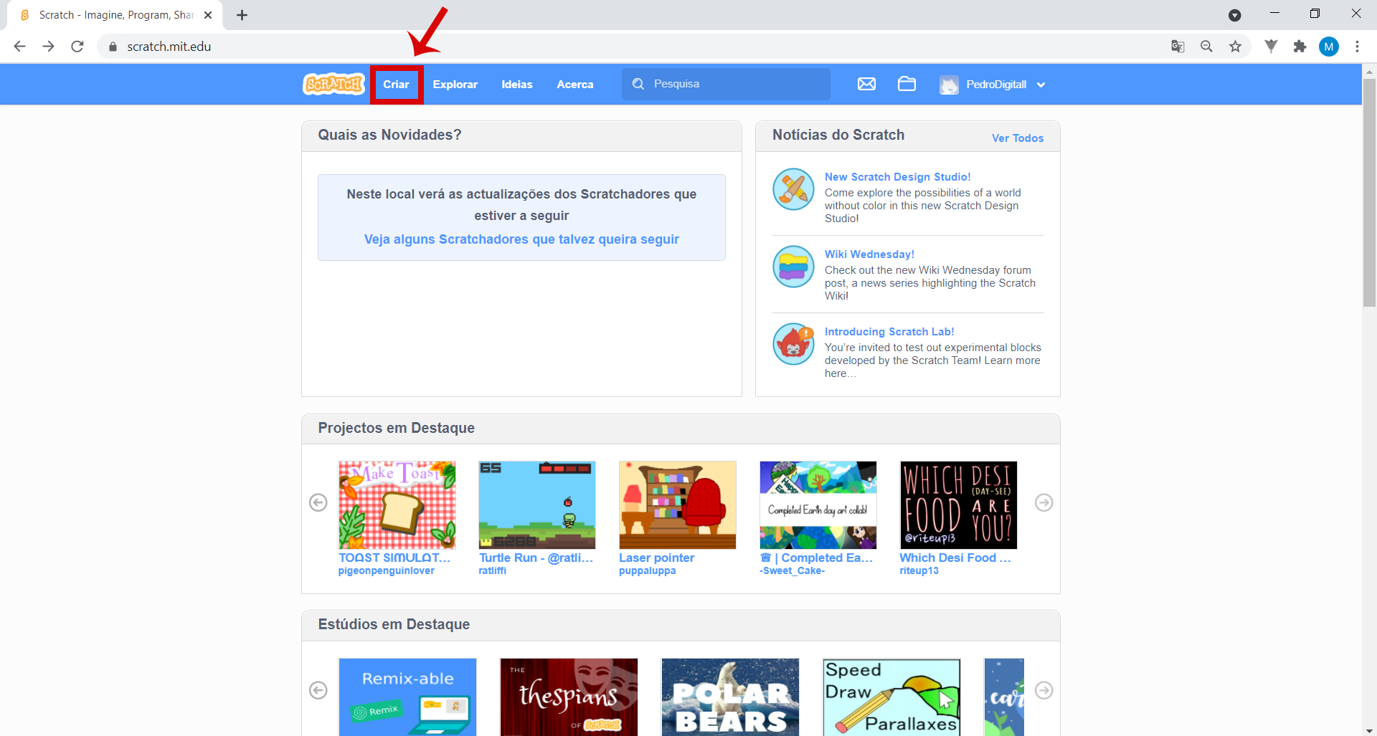Open the messages envelope icon
Image resolution: width=1377 pixels, height=736 pixels.
[x=866, y=84]
